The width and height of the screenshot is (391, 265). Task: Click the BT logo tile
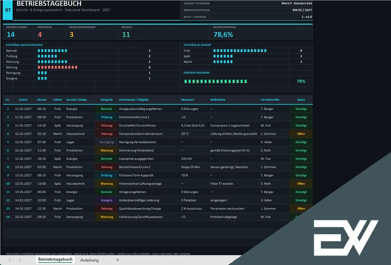(8, 10)
